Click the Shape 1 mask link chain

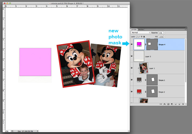pos(146,80)
